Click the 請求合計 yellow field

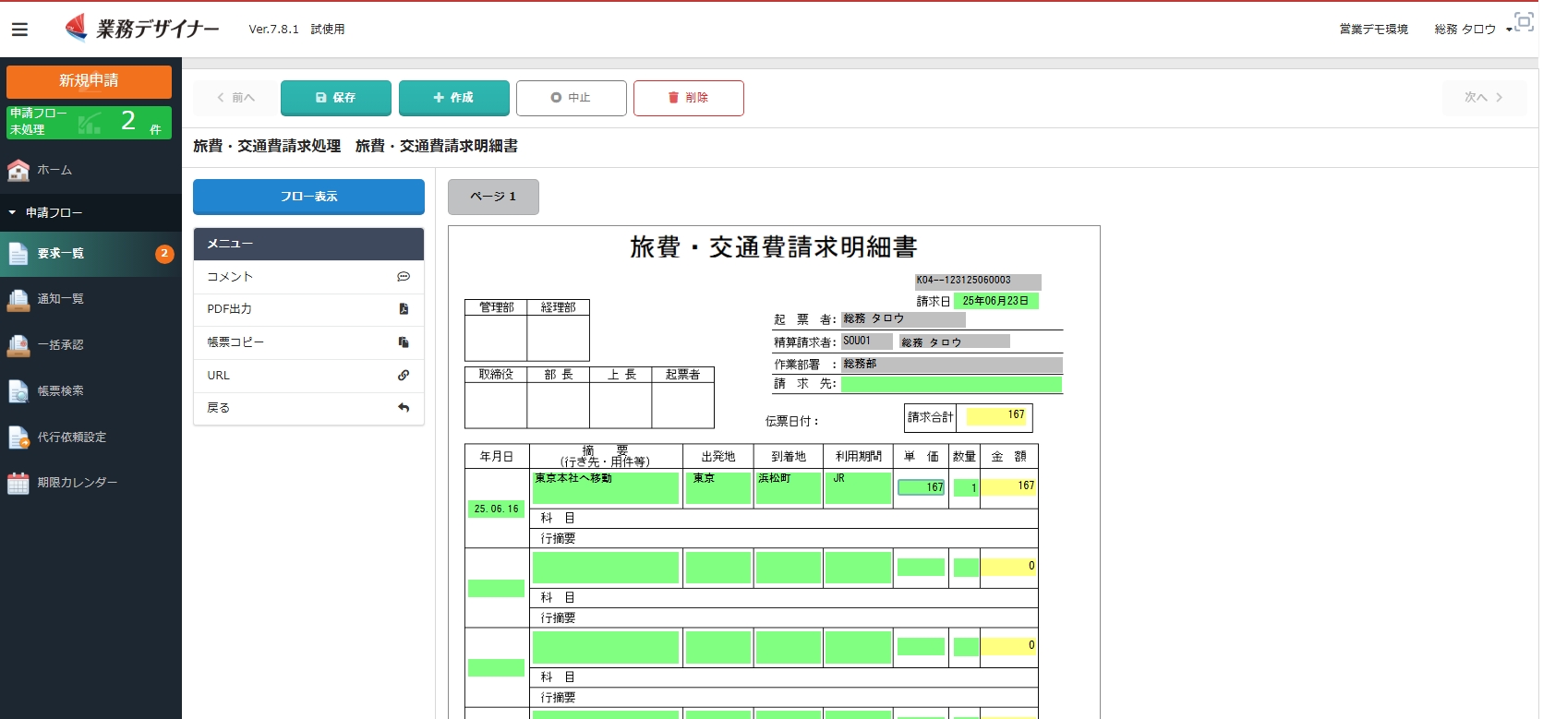click(x=997, y=417)
